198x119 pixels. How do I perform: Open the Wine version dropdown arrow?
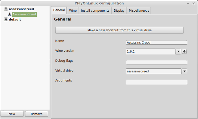(x=178, y=51)
